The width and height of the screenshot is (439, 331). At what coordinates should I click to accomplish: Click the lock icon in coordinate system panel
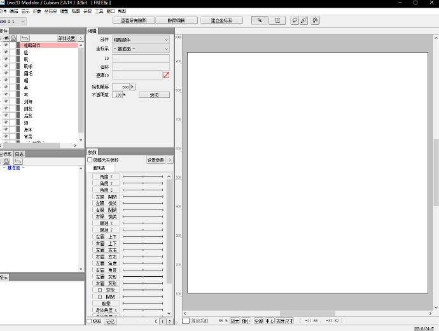[x=7, y=161]
